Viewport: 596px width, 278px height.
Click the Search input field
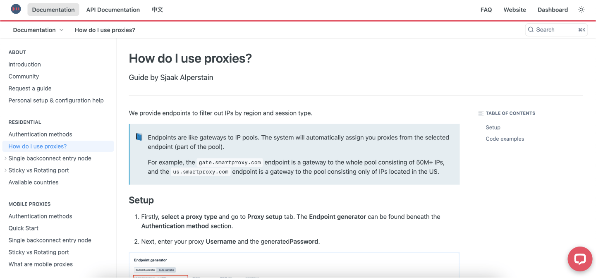(555, 30)
